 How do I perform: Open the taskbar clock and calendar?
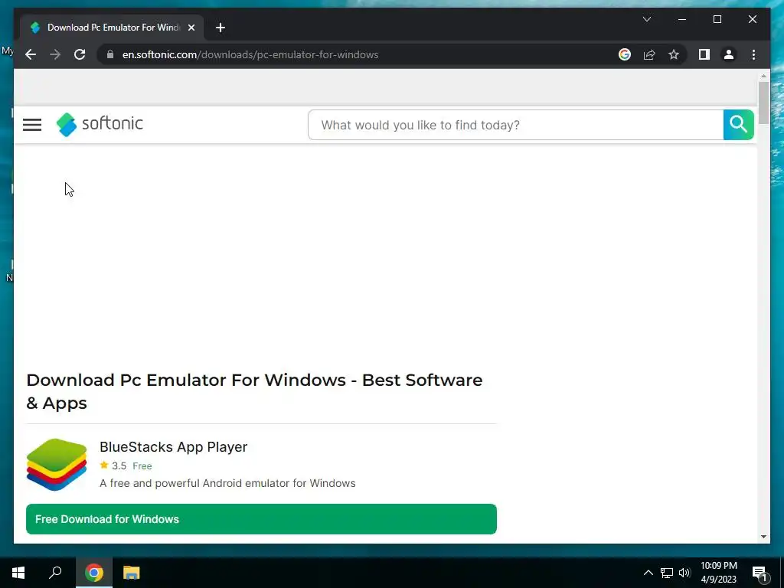[x=718, y=573]
